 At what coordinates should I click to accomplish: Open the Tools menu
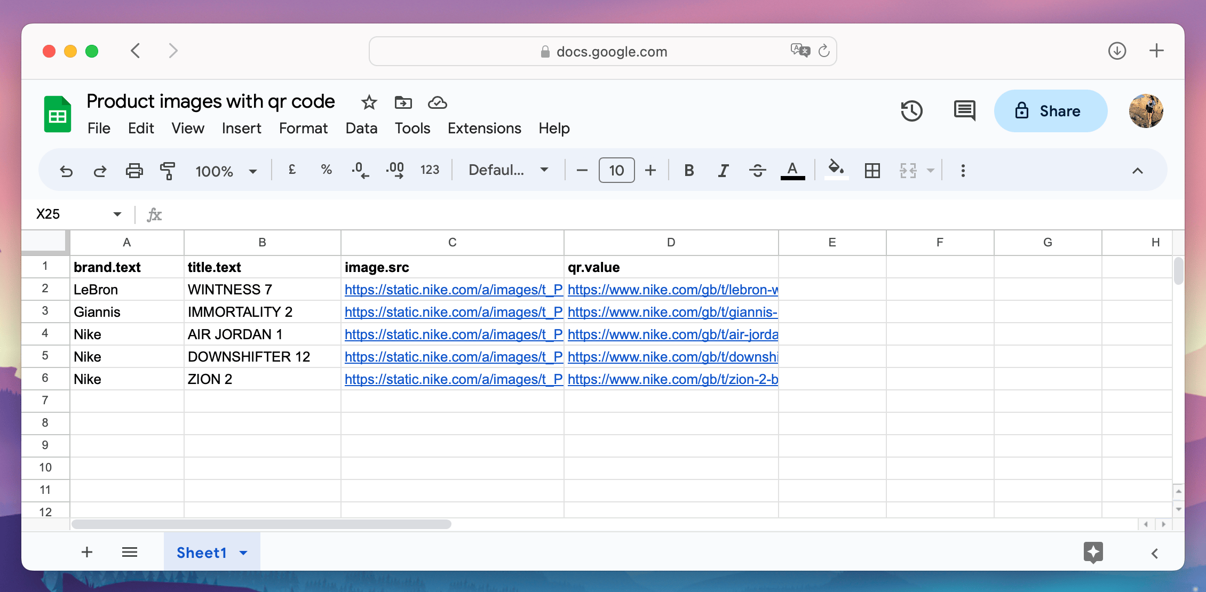412,129
